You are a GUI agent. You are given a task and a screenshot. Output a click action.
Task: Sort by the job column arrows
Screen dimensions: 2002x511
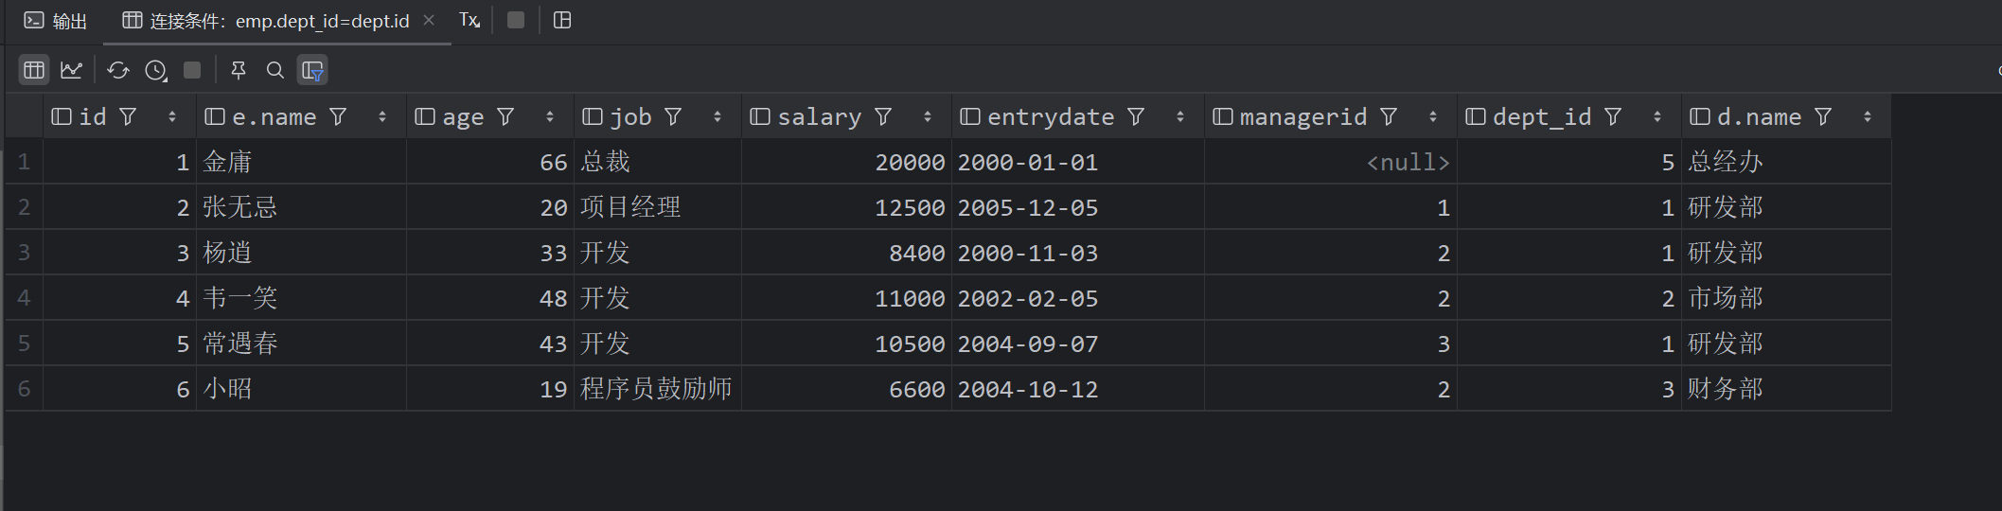pyautogui.click(x=718, y=116)
